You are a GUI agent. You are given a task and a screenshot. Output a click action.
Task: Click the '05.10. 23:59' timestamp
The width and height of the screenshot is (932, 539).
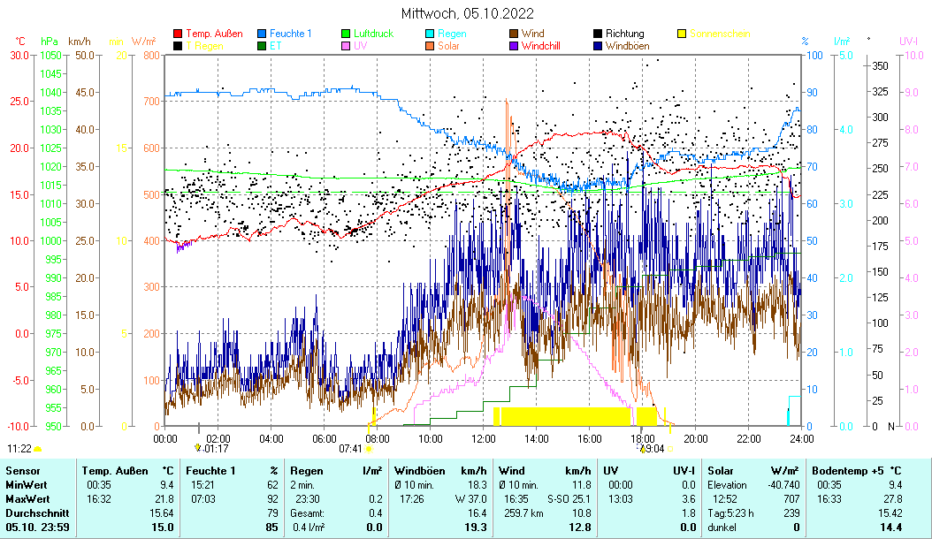coord(37,528)
